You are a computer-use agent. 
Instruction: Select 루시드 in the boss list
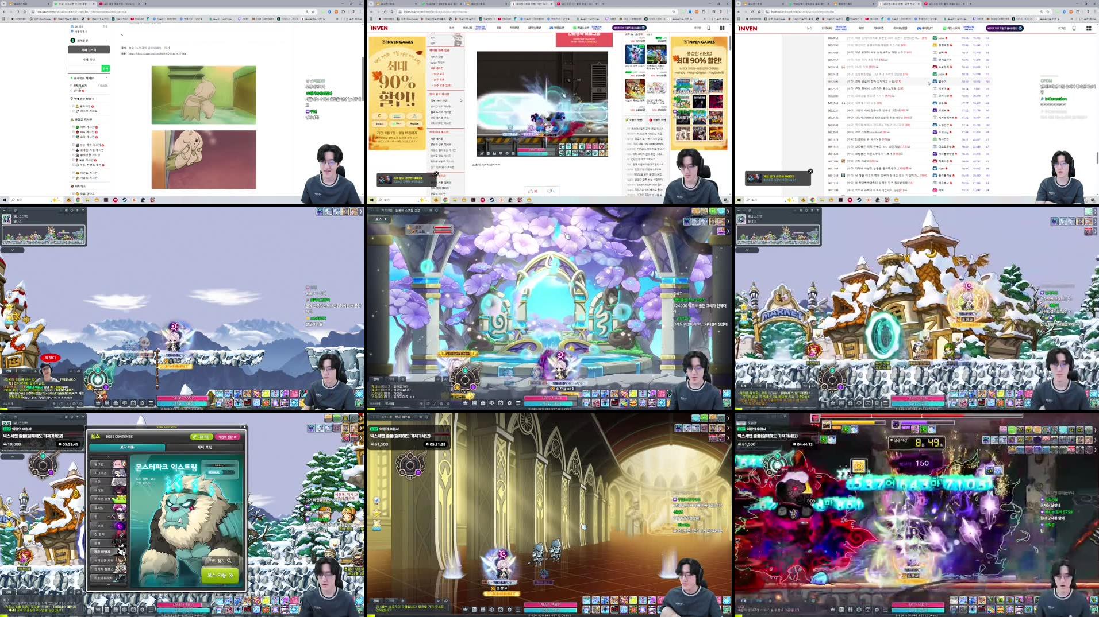pos(107,508)
